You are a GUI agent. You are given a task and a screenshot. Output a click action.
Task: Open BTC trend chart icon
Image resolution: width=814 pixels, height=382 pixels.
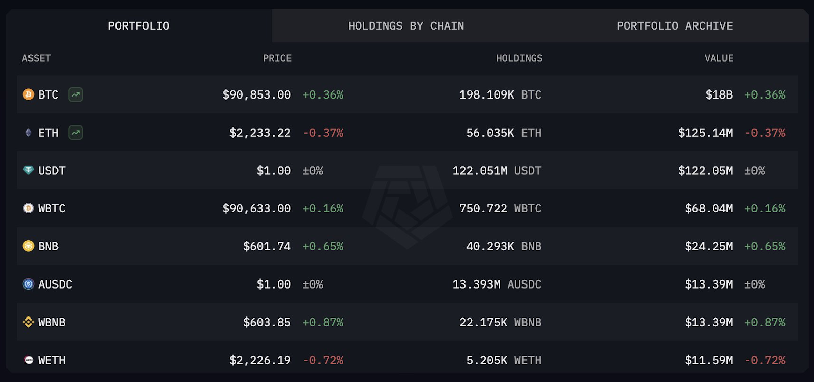coord(76,94)
